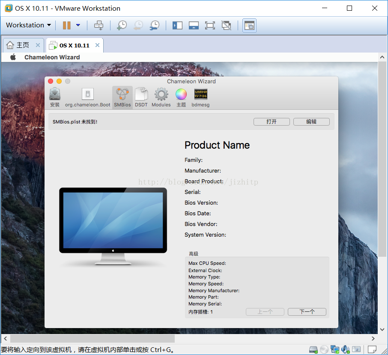Click the CD/DVD drive status icon
Screen dimensions: 388x355
[x=324, y=349]
